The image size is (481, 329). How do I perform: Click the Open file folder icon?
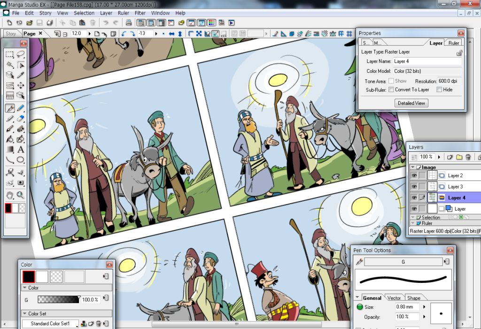point(30,23)
